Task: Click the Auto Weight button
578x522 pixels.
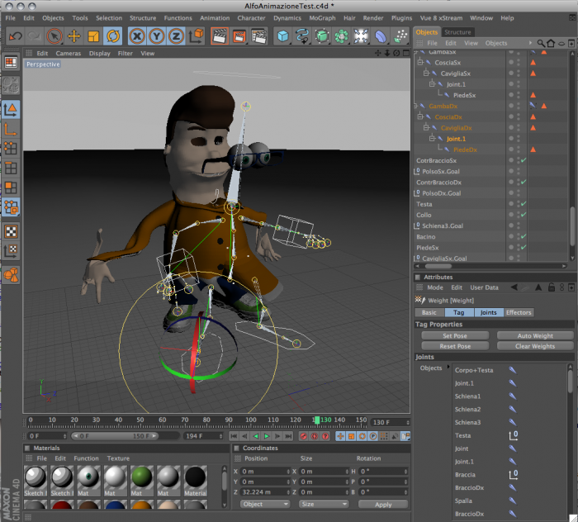Action: pos(534,335)
